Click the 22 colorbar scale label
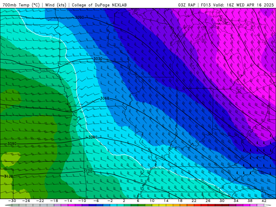 coord(194,201)
